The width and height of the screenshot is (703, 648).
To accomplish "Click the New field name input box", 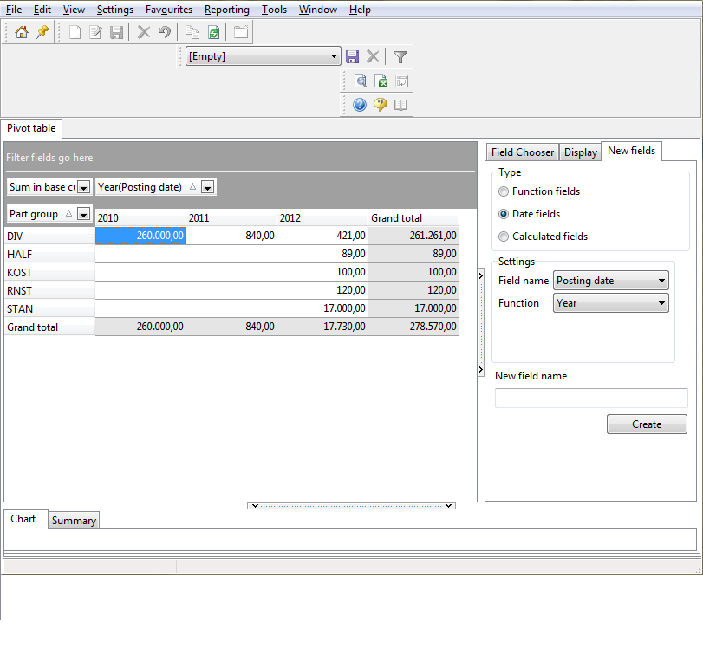I will click(x=591, y=398).
